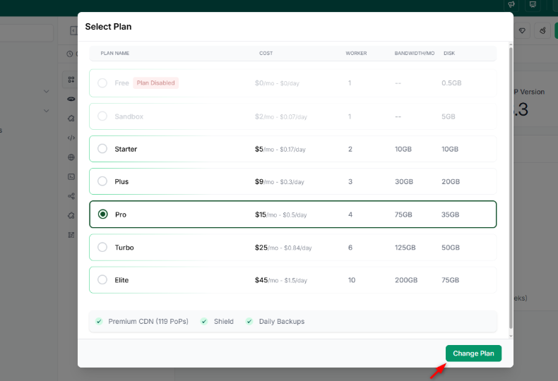Image resolution: width=558 pixels, height=381 pixels.
Task: Expand the second sidebar chevron
Action: (x=46, y=111)
